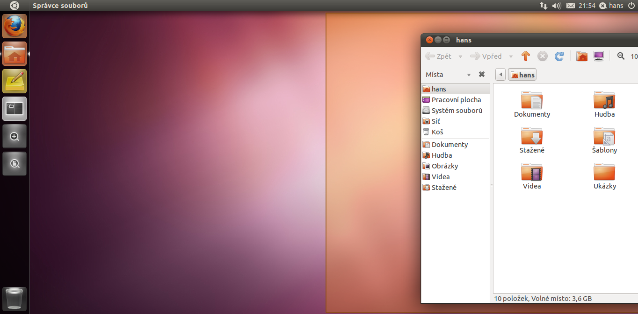Select hans in the places sidebar
Image resolution: width=638 pixels, height=314 pixels.
pyautogui.click(x=456, y=89)
